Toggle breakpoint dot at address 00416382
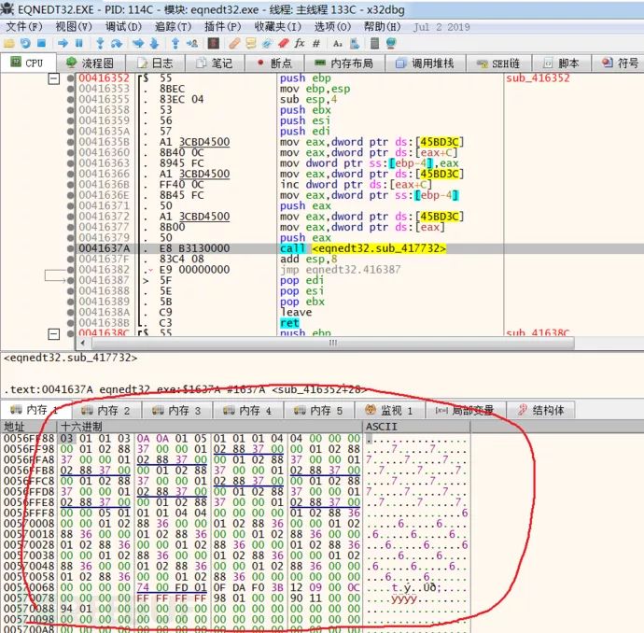 click(72, 269)
